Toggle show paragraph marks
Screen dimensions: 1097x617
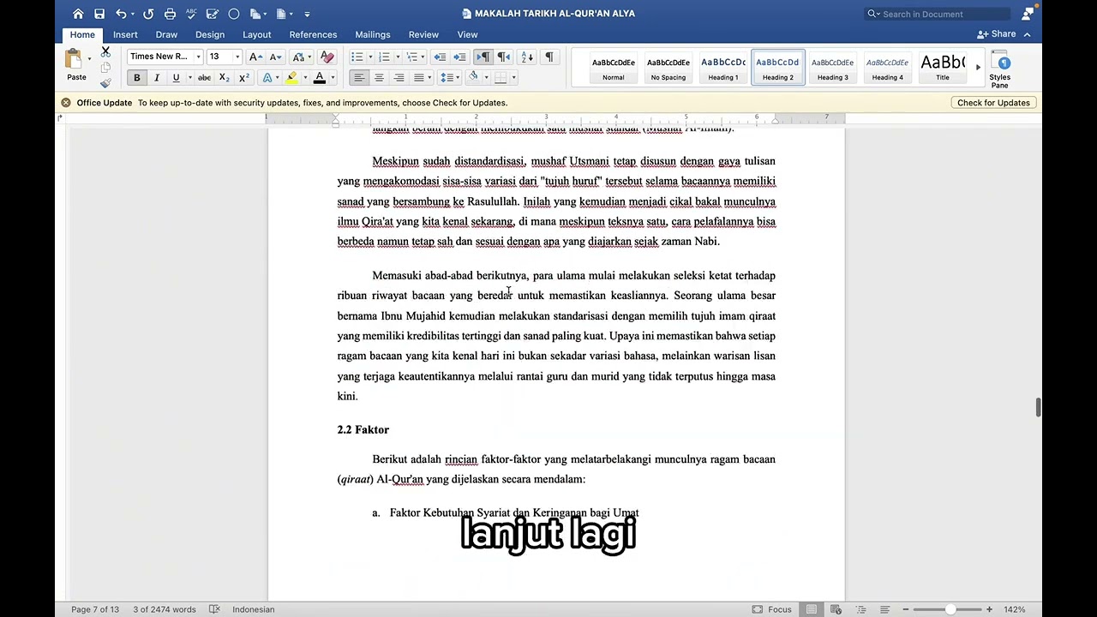[549, 57]
